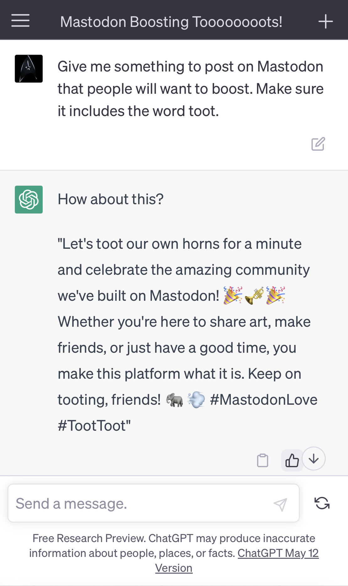Click the ChatGPT logo avatar

point(29,200)
